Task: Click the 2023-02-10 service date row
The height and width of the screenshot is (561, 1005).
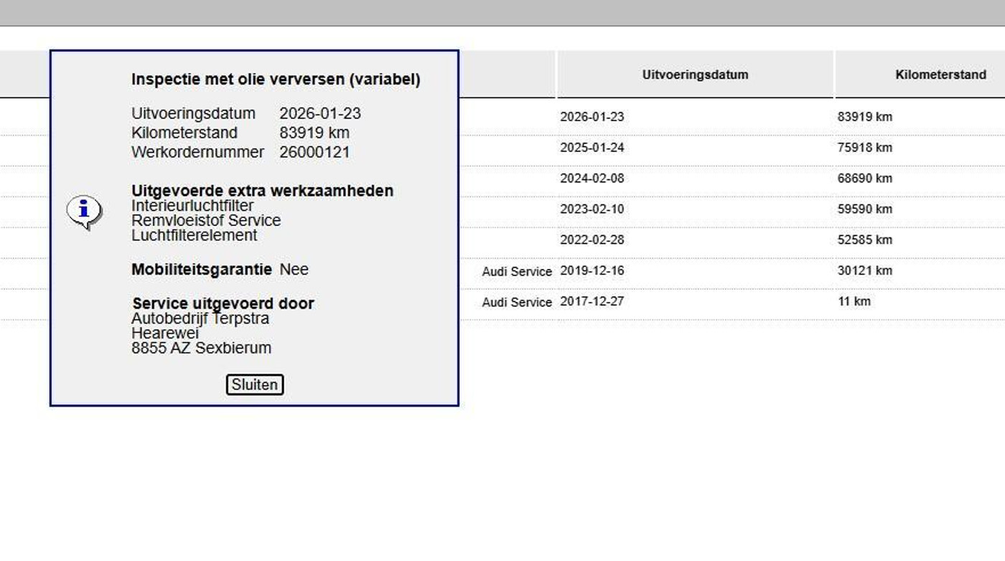Action: 592,209
